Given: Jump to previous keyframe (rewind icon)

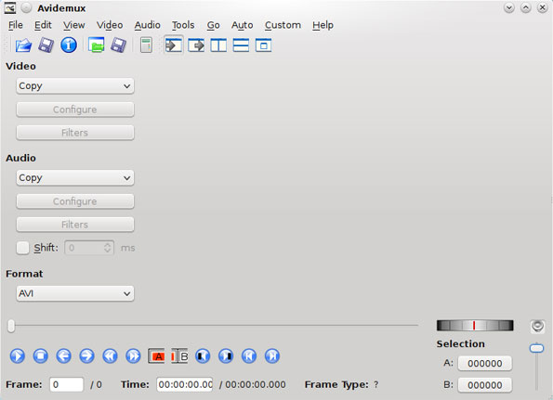Looking at the screenshot, I should tap(110, 356).
